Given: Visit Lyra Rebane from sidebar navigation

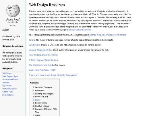Looking at the screenshot, I should point(8,95).
